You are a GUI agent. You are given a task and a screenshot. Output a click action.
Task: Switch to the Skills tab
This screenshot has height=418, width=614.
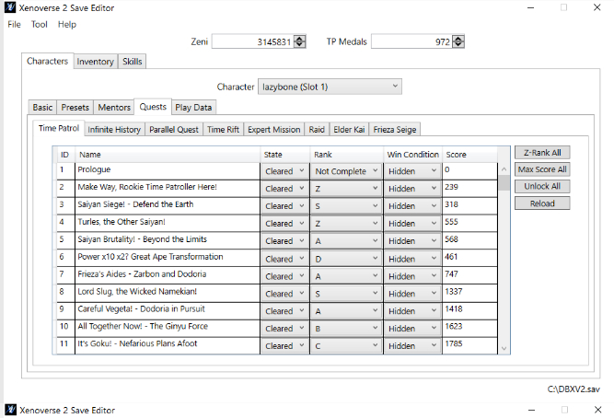coord(132,62)
